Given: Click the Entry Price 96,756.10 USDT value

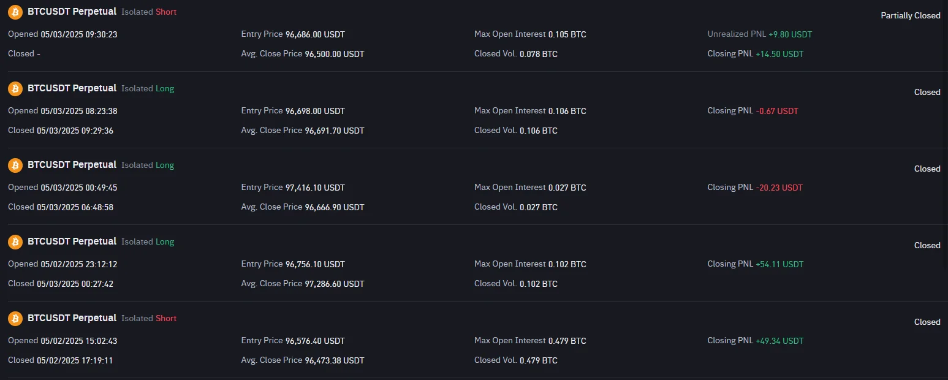Looking at the screenshot, I should 315,264.
